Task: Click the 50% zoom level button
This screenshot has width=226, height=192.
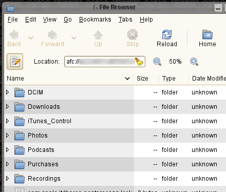Action: point(175,62)
